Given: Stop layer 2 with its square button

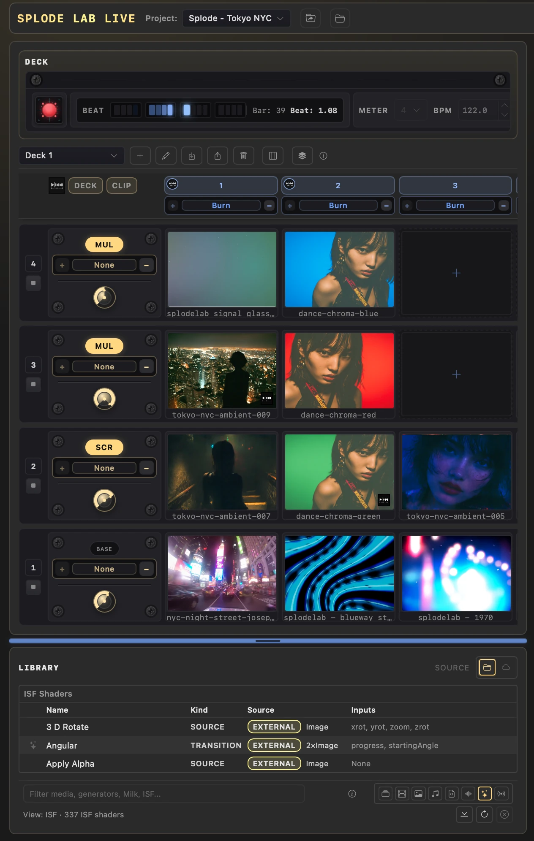Looking at the screenshot, I should point(33,486).
